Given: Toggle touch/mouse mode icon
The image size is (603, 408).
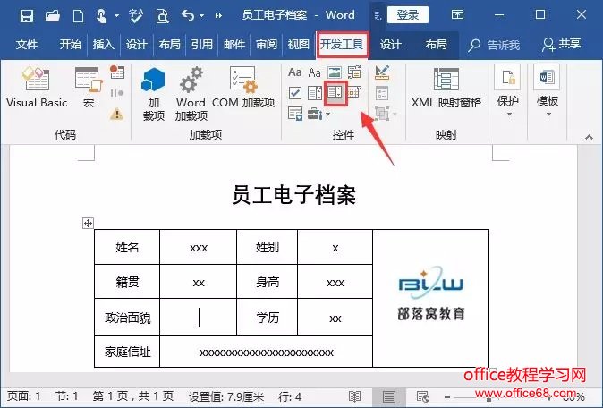Looking at the screenshot, I should (x=101, y=16).
